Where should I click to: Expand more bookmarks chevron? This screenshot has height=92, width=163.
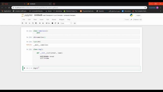point(160,11)
